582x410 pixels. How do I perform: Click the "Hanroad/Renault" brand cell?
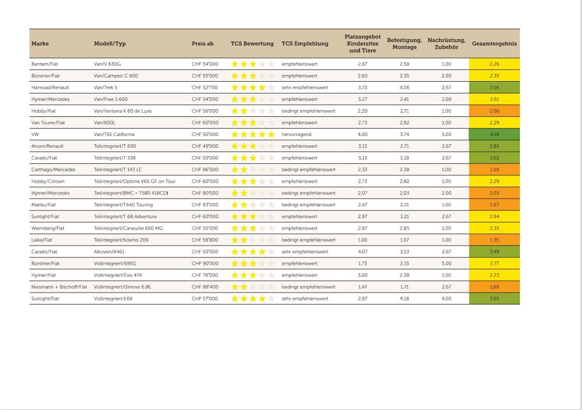(x=50, y=87)
